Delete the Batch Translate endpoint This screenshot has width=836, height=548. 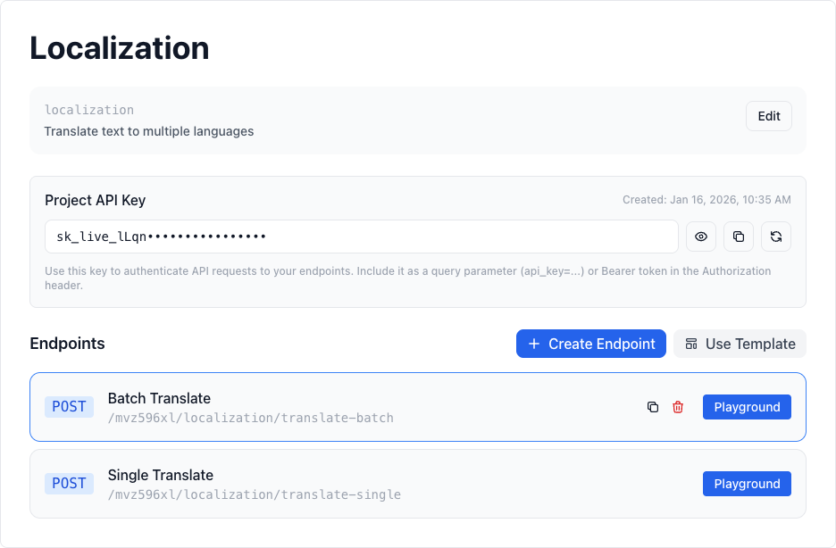pyautogui.click(x=677, y=406)
